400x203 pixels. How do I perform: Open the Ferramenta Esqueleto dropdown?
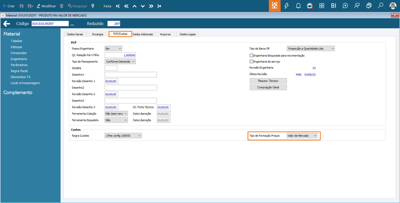(x=116, y=120)
